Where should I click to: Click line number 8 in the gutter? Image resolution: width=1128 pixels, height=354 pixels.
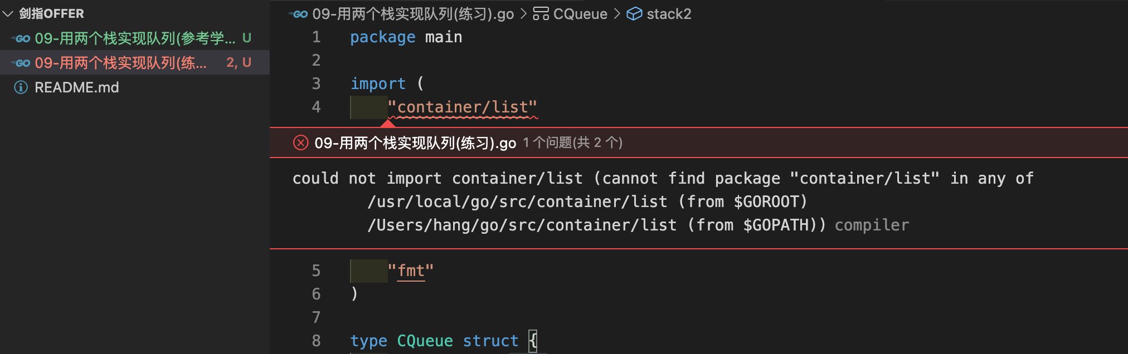[x=316, y=341]
